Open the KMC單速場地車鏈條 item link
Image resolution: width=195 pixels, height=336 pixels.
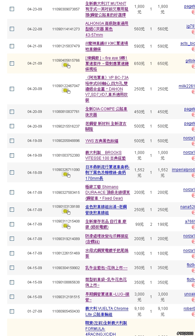click(x=107, y=46)
